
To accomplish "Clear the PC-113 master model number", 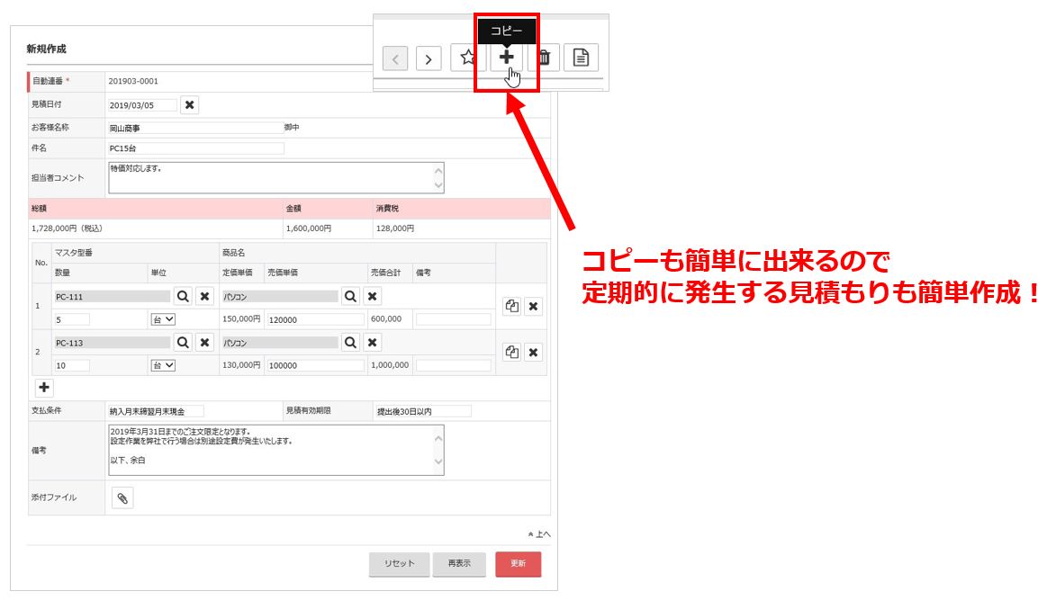I will tap(204, 343).
